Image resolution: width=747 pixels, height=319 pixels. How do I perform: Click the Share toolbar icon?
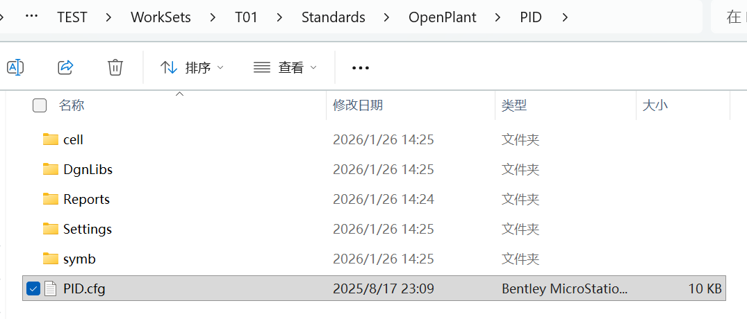pyautogui.click(x=65, y=67)
